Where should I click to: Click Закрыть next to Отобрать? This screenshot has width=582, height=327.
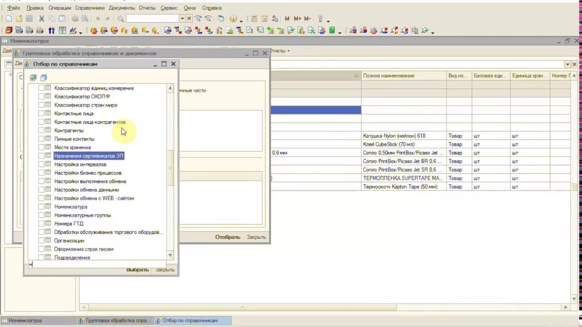[x=256, y=237]
